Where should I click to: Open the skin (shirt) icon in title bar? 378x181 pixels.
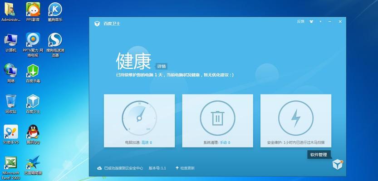pyautogui.click(x=311, y=22)
